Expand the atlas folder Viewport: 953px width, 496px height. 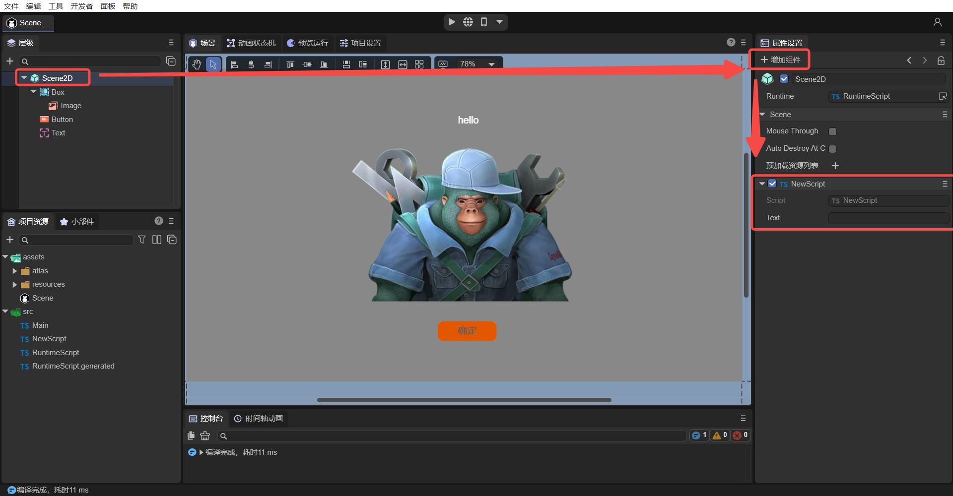coord(15,271)
